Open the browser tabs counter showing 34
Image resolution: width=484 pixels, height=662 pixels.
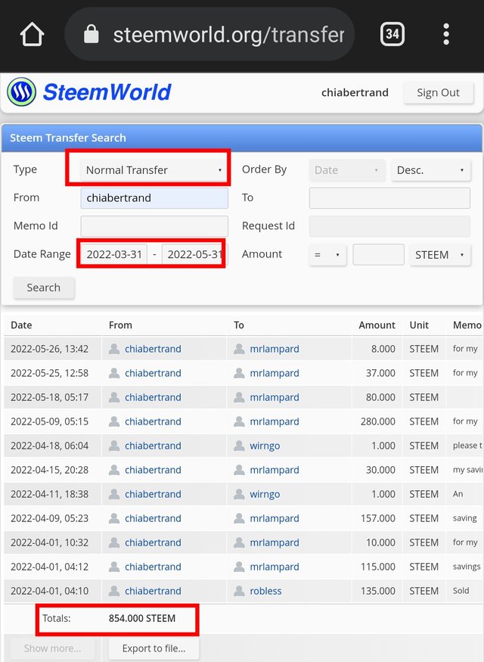coord(392,34)
